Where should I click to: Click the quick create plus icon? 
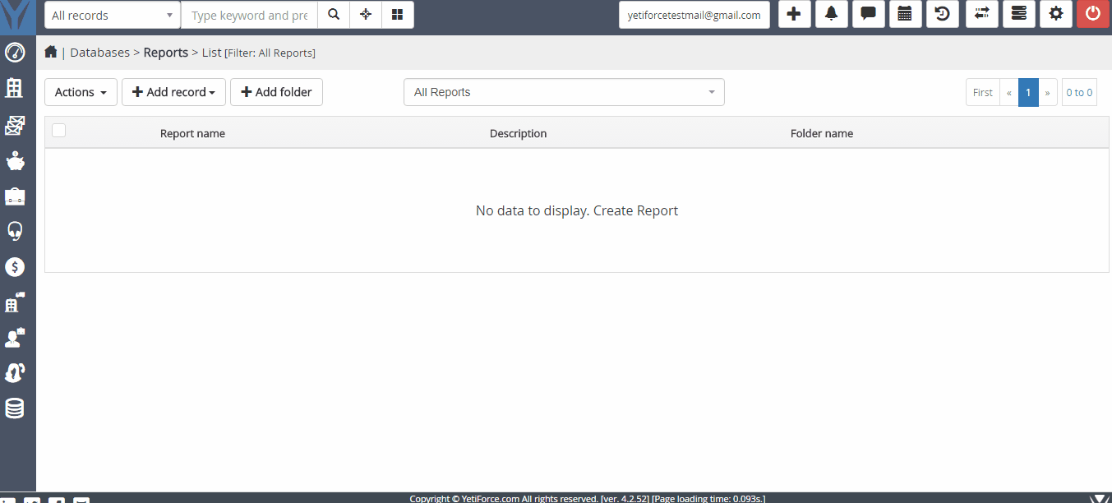794,14
